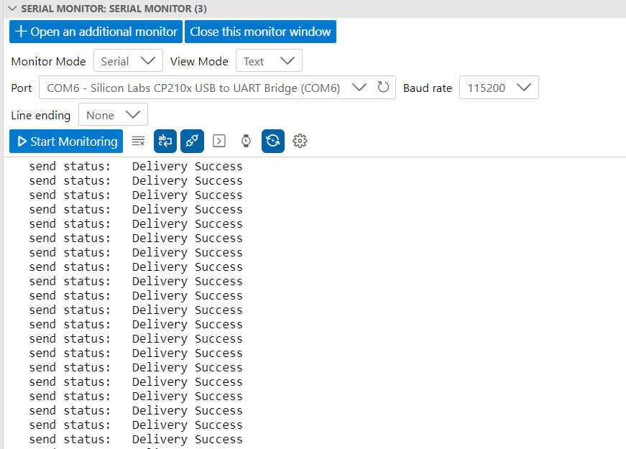Close this monitor window

260,32
